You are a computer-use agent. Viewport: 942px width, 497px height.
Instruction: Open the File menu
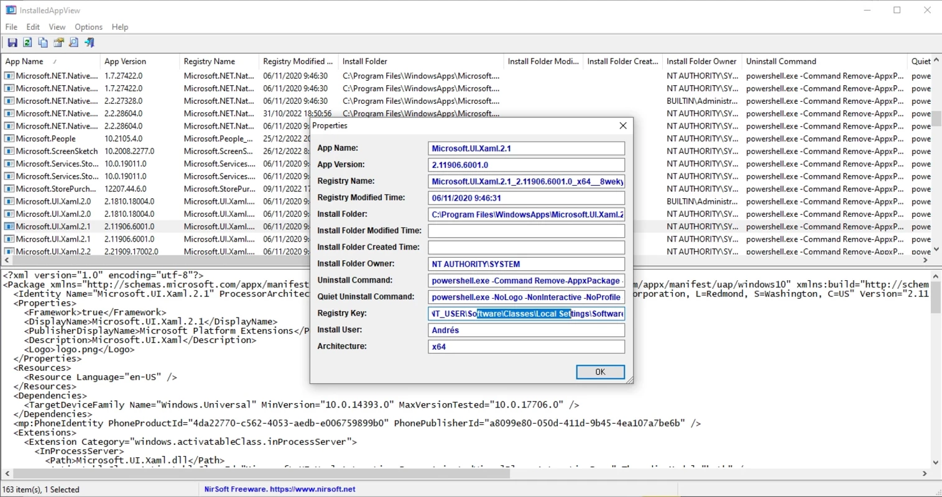[11, 27]
